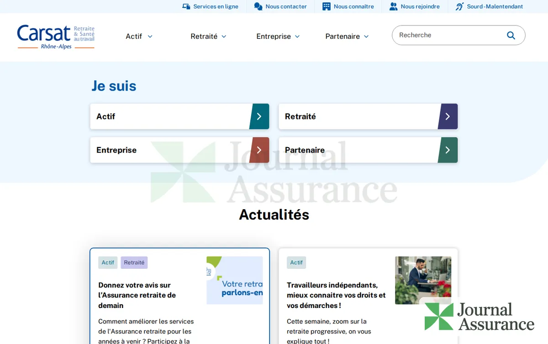548x344 pixels.
Task: Expand the Retraité menu chevron
Action: pyautogui.click(x=224, y=36)
